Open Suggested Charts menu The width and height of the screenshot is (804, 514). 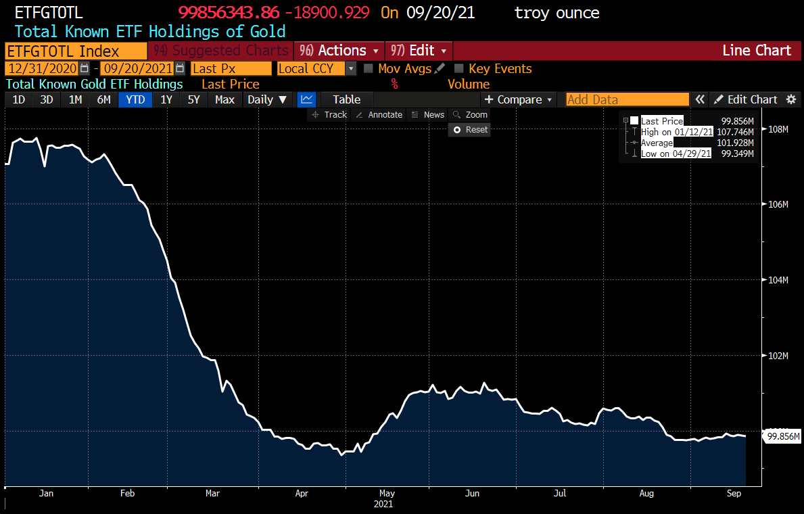(x=221, y=51)
